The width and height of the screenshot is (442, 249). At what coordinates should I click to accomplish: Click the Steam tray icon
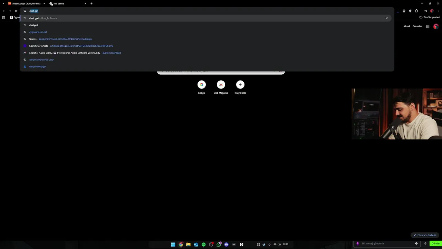pyautogui.click(x=264, y=245)
